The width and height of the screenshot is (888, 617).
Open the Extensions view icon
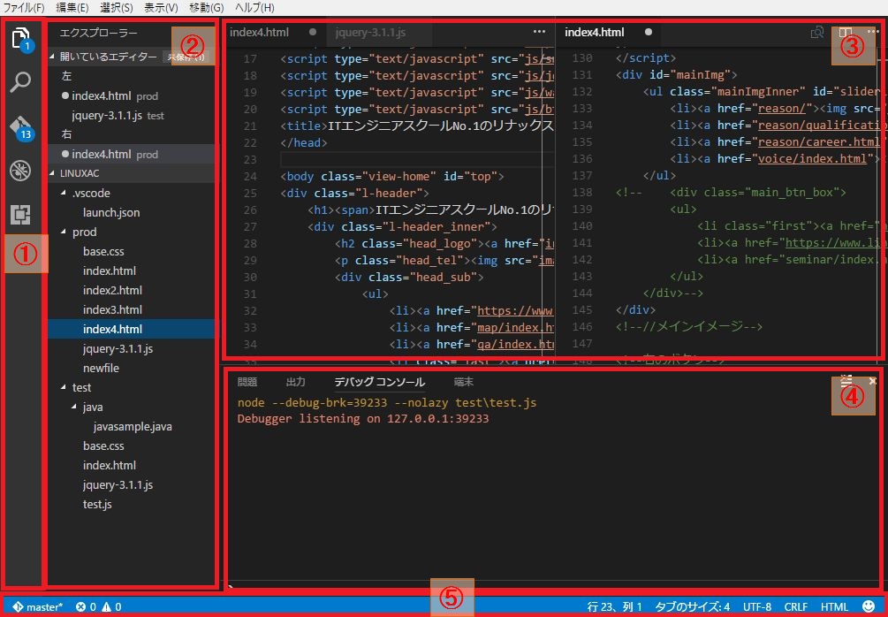pos(20,214)
